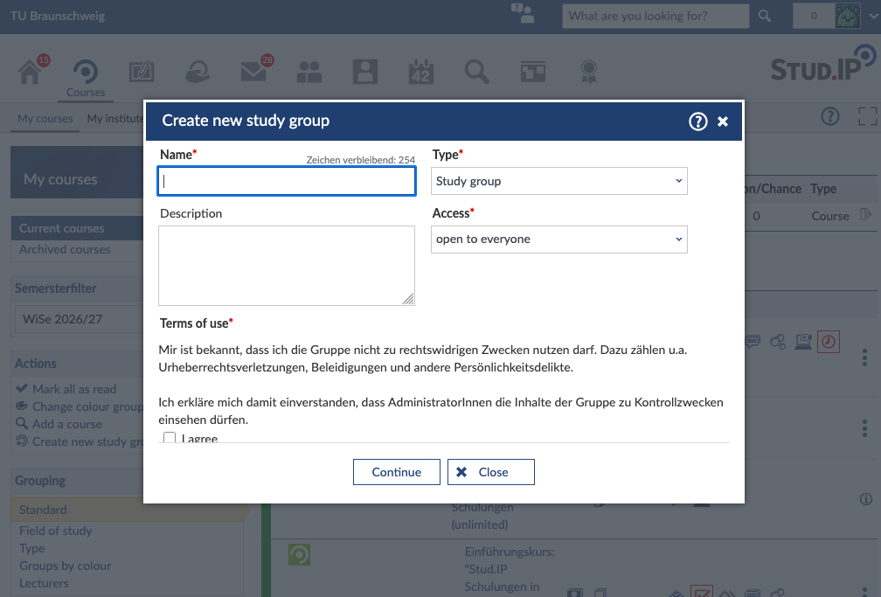The image size is (881, 597).
Task: Open the Tools icon next to Search
Action: [532, 72]
